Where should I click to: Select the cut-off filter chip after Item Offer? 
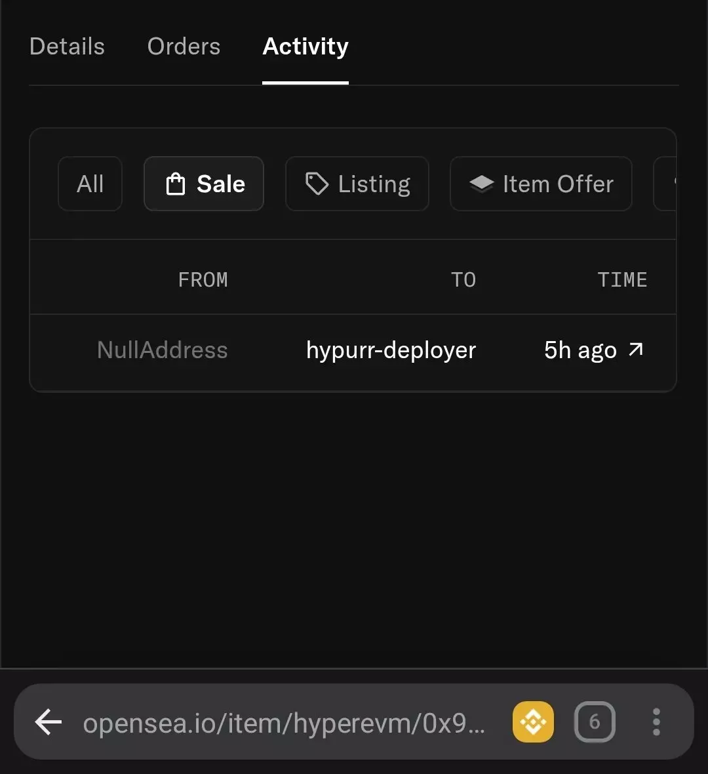(x=666, y=184)
